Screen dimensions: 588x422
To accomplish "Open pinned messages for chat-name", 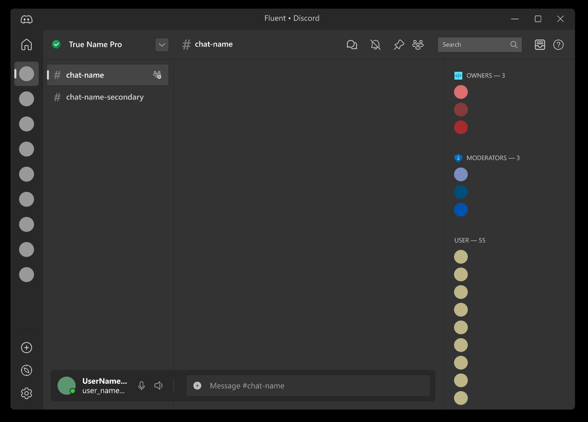I will [x=398, y=45].
